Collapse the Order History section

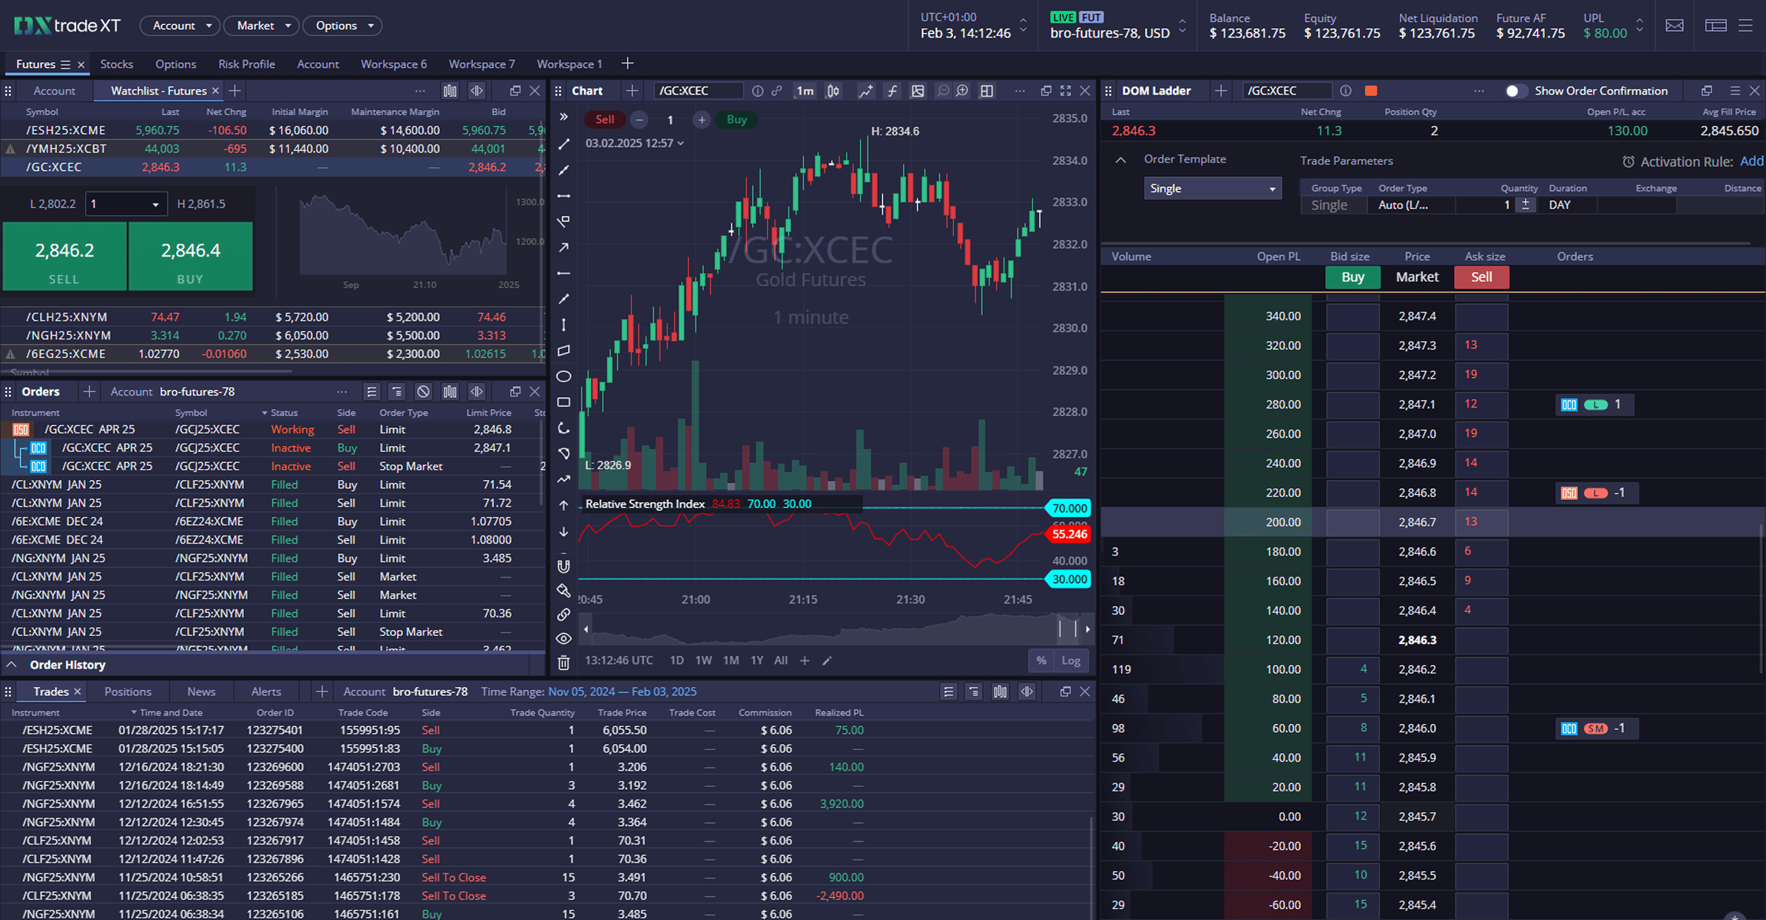12,665
